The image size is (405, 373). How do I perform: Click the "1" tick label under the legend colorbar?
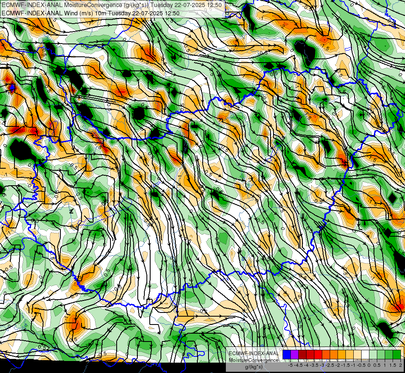[385, 365]
